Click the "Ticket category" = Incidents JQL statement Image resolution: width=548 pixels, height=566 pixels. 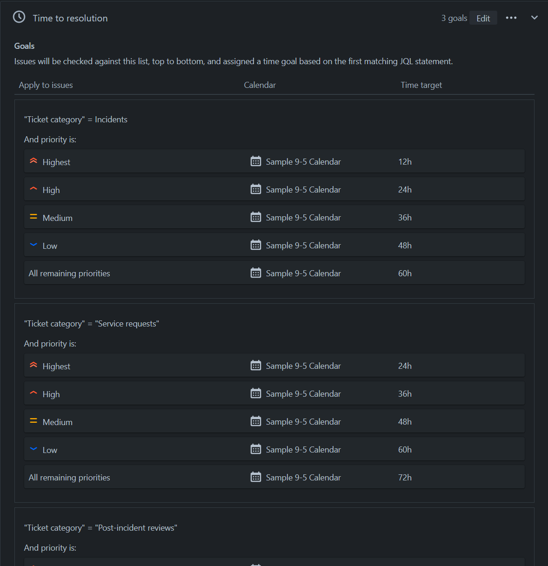click(x=75, y=120)
